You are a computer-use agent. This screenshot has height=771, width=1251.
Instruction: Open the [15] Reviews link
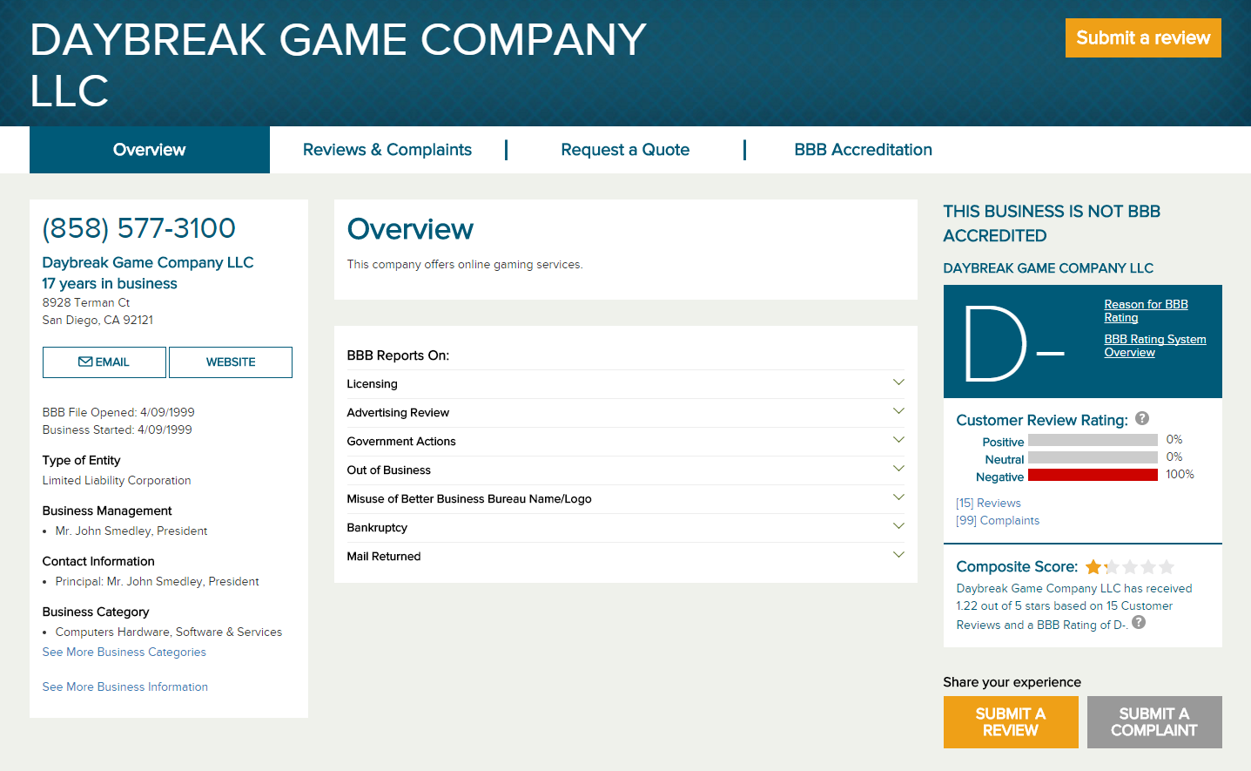(x=988, y=504)
